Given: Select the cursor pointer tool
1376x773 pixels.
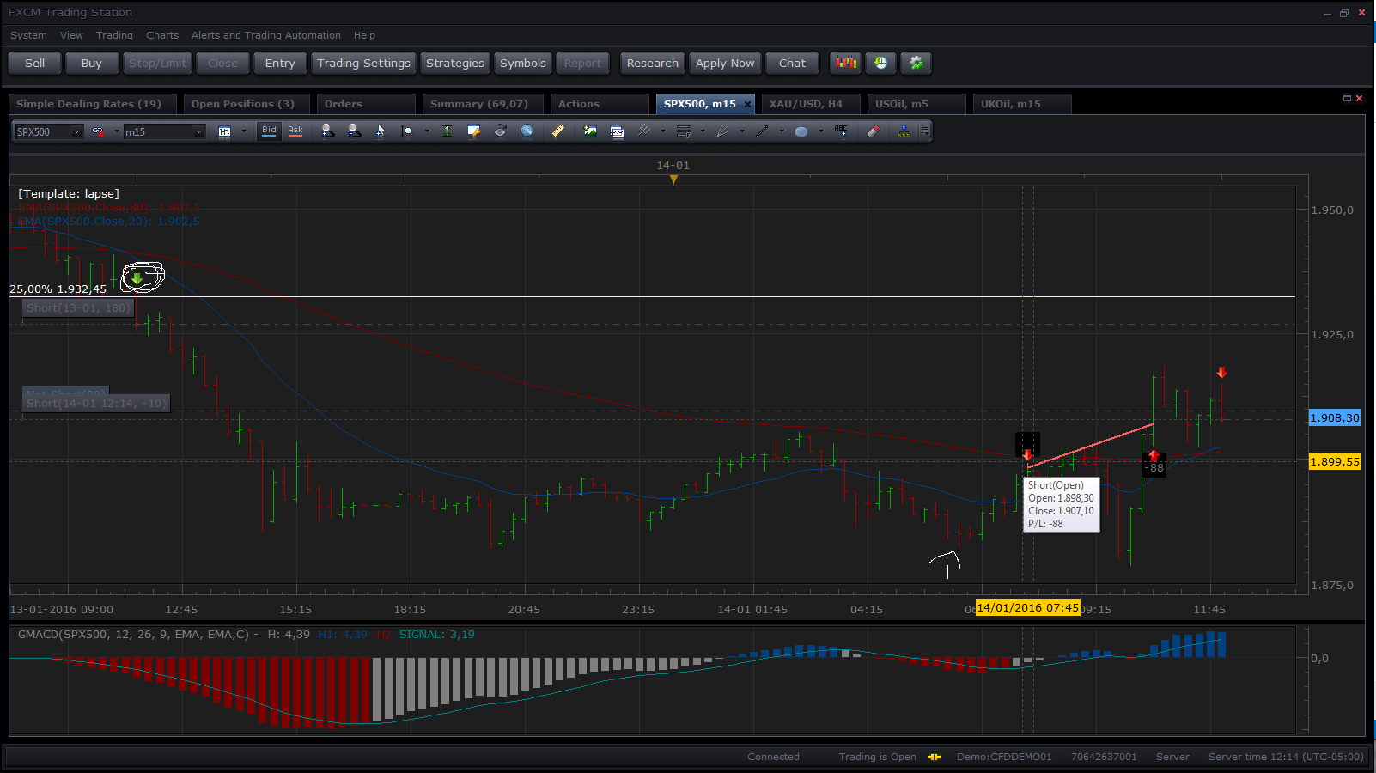Looking at the screenshot, I should coord(381,131).
